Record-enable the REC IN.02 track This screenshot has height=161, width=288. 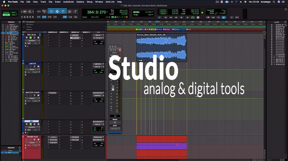[x=27, y=38]
